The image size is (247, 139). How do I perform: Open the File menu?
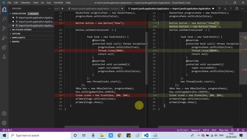point(9,3)
